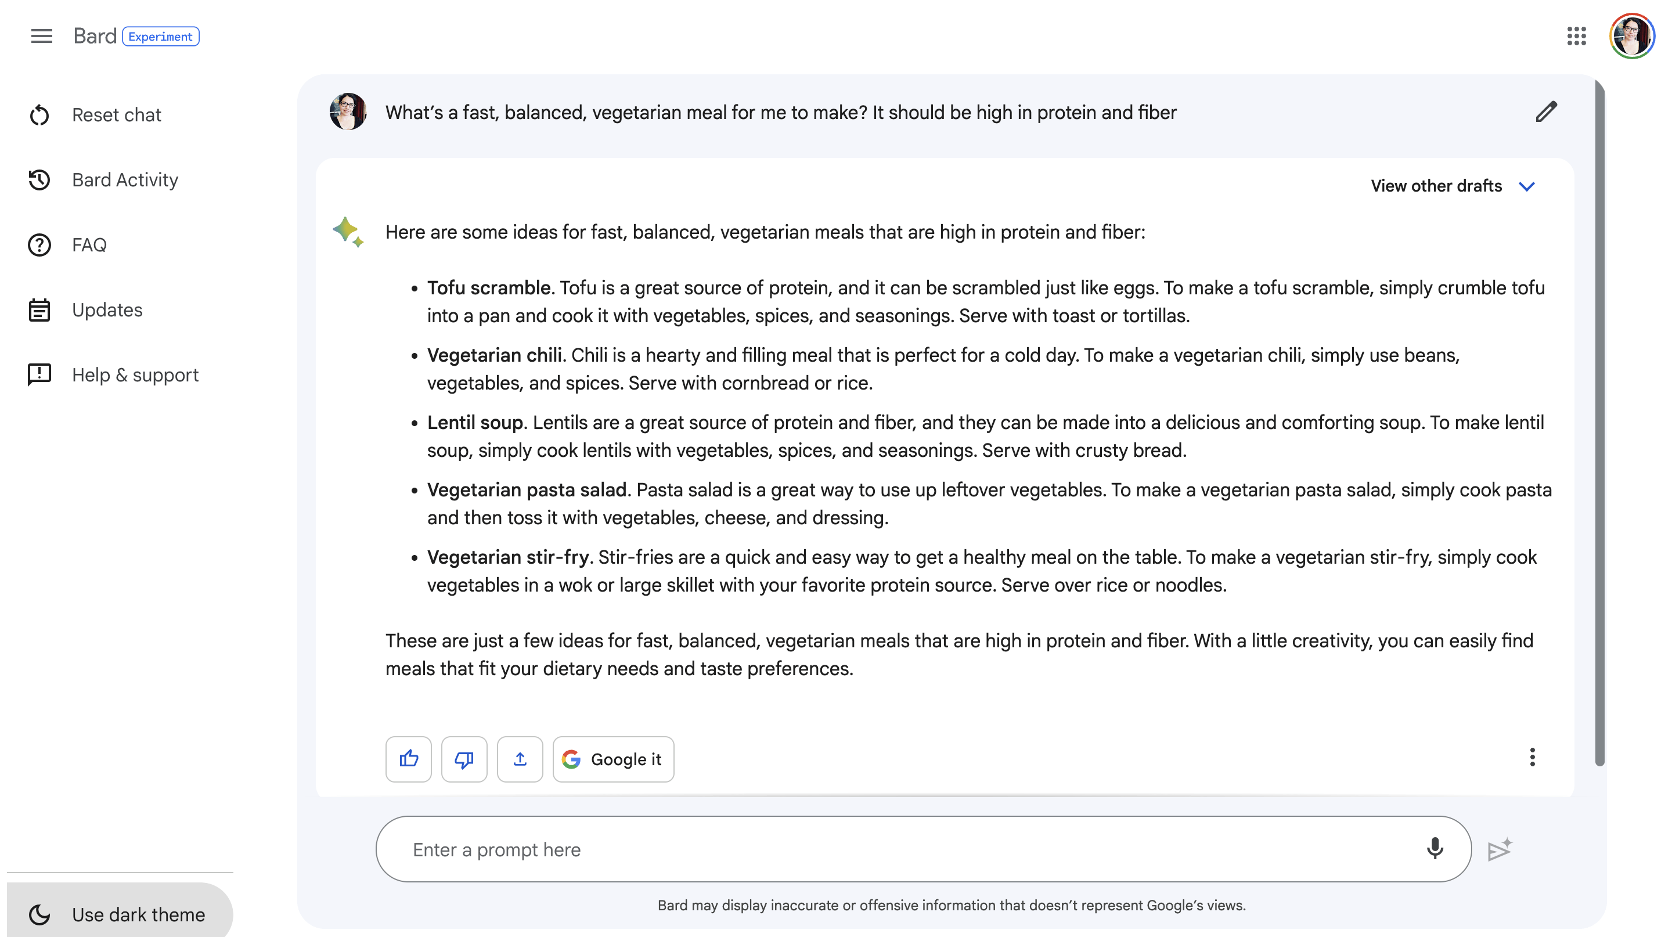Viewport: 1672px width, 937px height.
Task: Click the thumbs down icon
Action: click(x=464, y=759)
